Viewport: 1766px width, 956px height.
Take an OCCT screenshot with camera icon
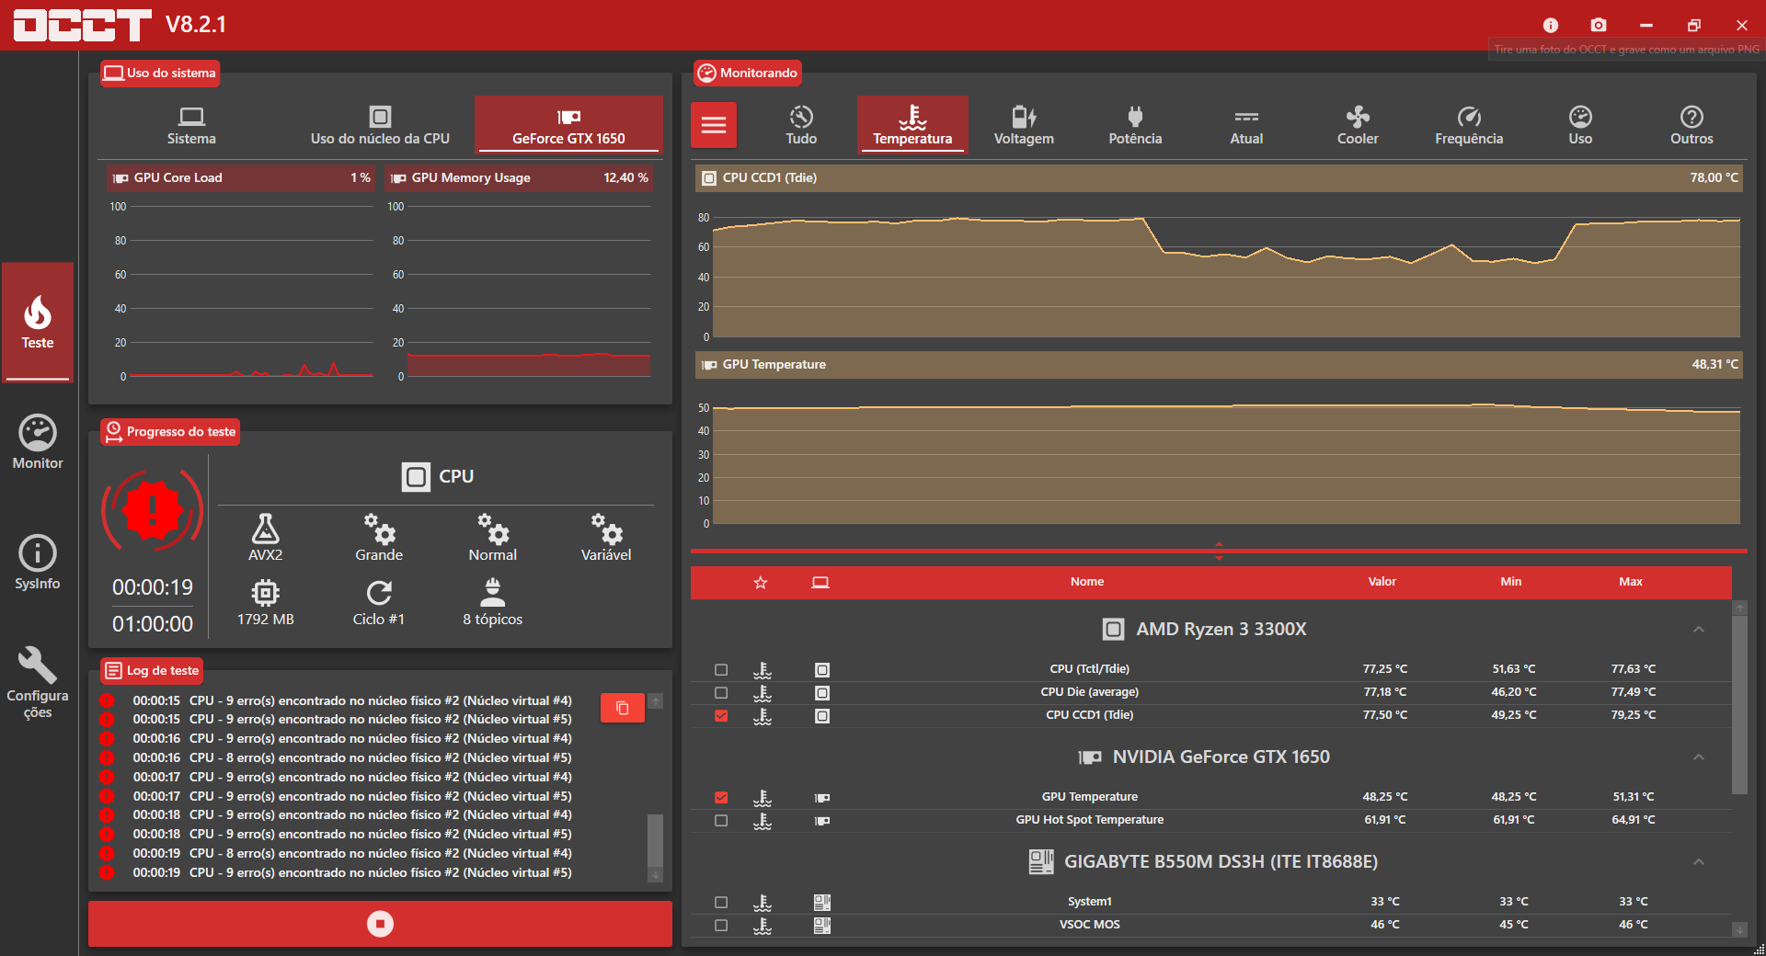point(1599,25)
